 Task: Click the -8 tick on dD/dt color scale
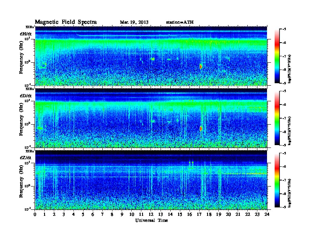point(284,132)
